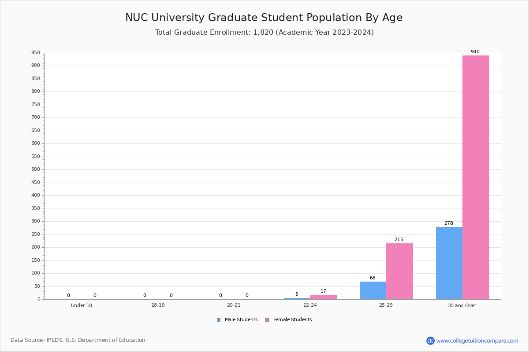Click the pink Female Students legend swatch

pyautogui.click(x=267, y=320)
